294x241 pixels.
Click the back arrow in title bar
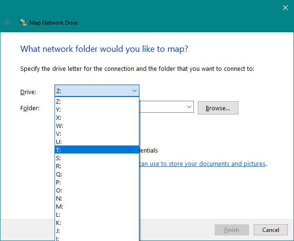(8, 23)
